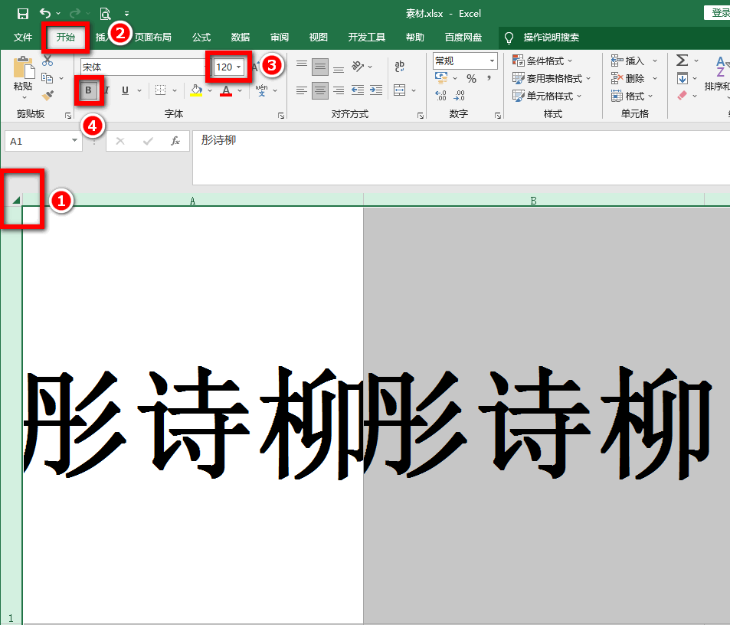Open the 文件 tab
Viewport: 730px width, 625px height.
click(x=23, y=38)
